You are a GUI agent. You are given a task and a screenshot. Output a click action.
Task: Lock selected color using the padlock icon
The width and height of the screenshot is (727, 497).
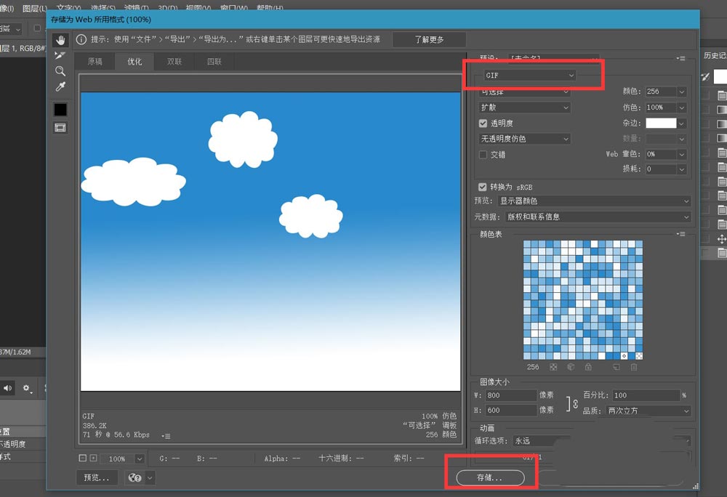pyautogui.click(x=588, y=367)
